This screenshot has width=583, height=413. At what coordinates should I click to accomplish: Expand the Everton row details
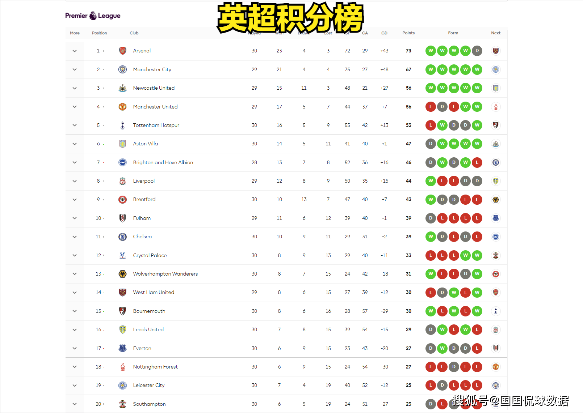75,348
